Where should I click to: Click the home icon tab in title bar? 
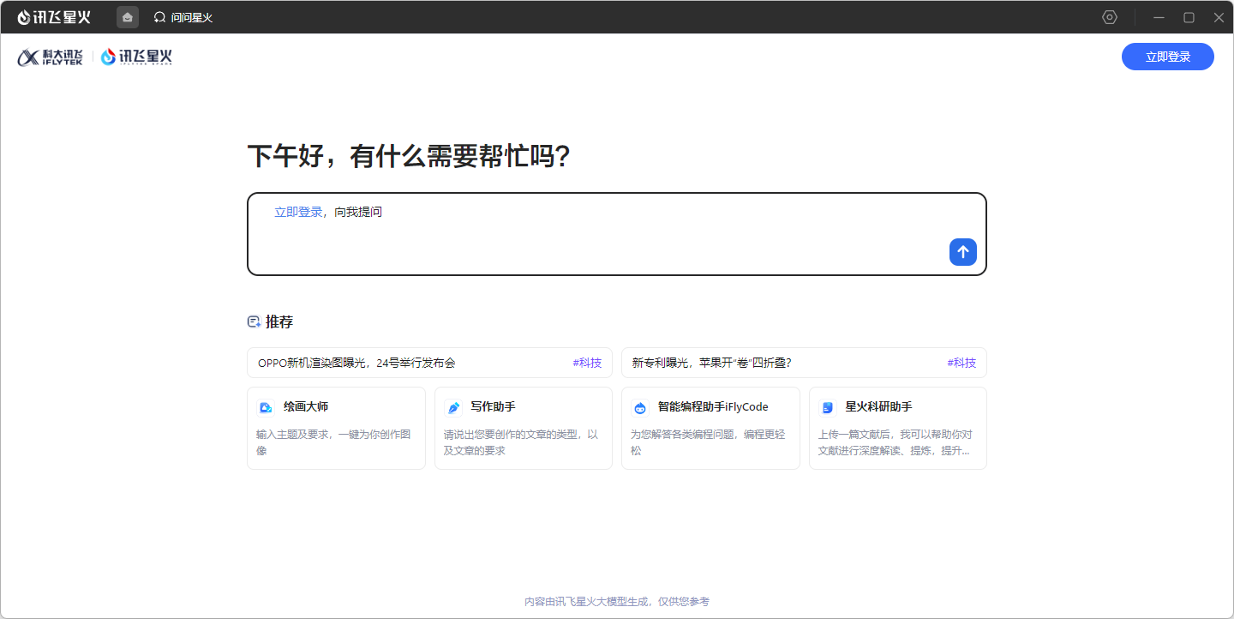[128, 17]
